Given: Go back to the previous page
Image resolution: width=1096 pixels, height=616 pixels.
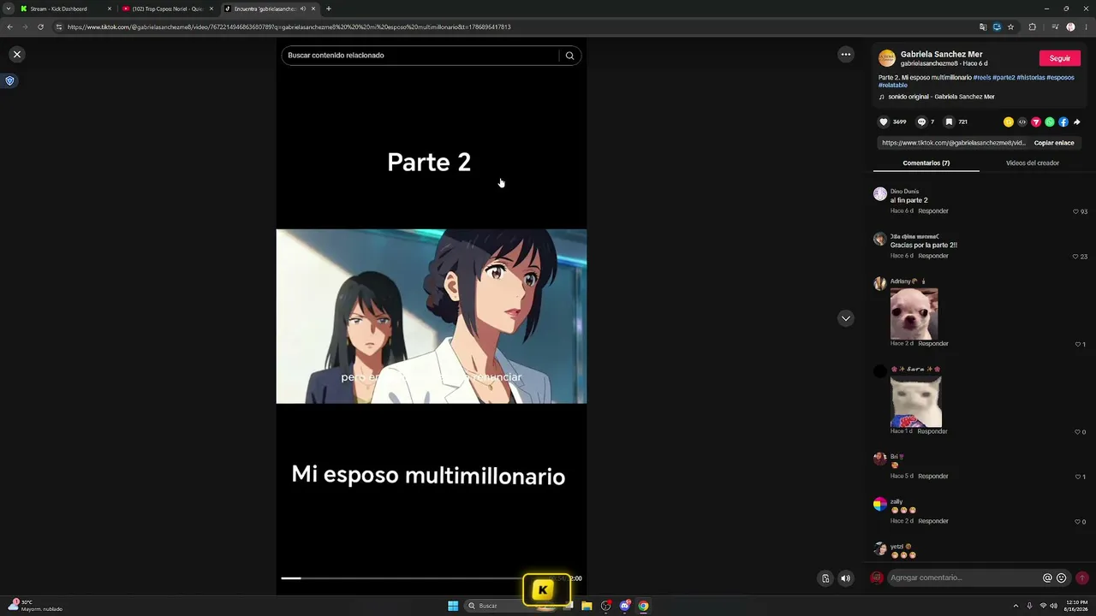Looking at the screenshot, I should pos(9,27).
